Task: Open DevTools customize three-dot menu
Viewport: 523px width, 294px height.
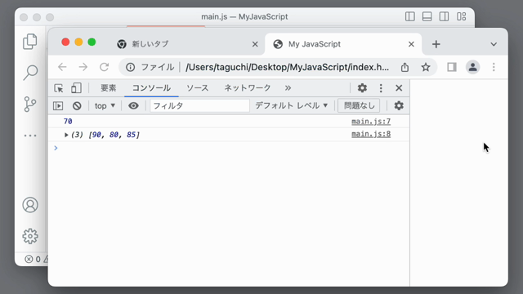Action: tap(381, 88)
